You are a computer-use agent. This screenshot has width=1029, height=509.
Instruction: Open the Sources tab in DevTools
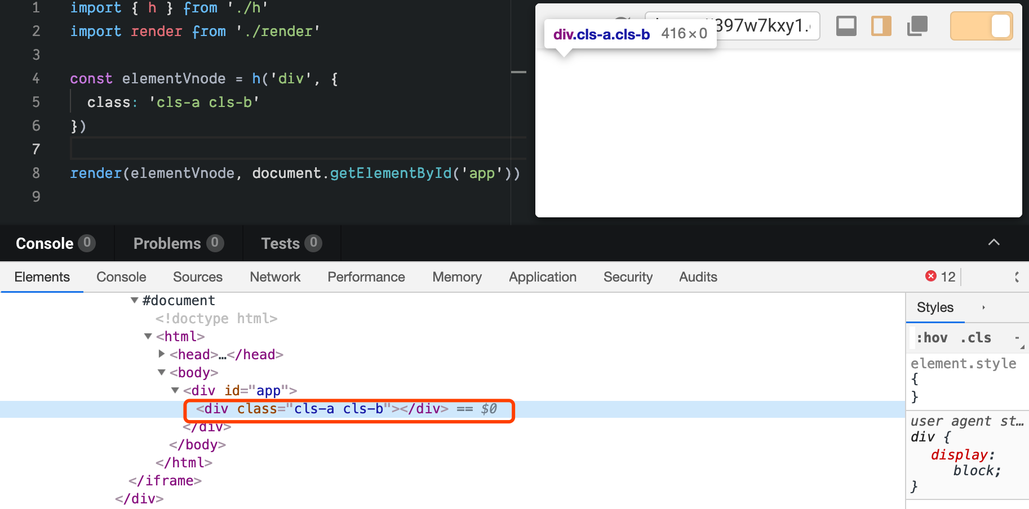click(198, 277)
